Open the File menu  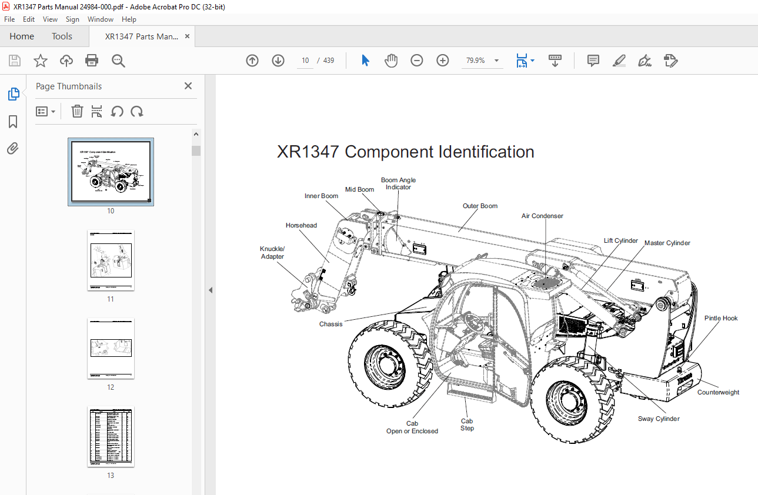tap(9, 19)
